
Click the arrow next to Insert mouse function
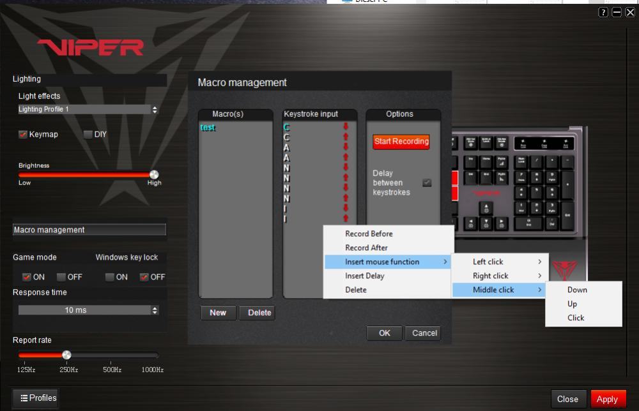[x=445, y=262]
